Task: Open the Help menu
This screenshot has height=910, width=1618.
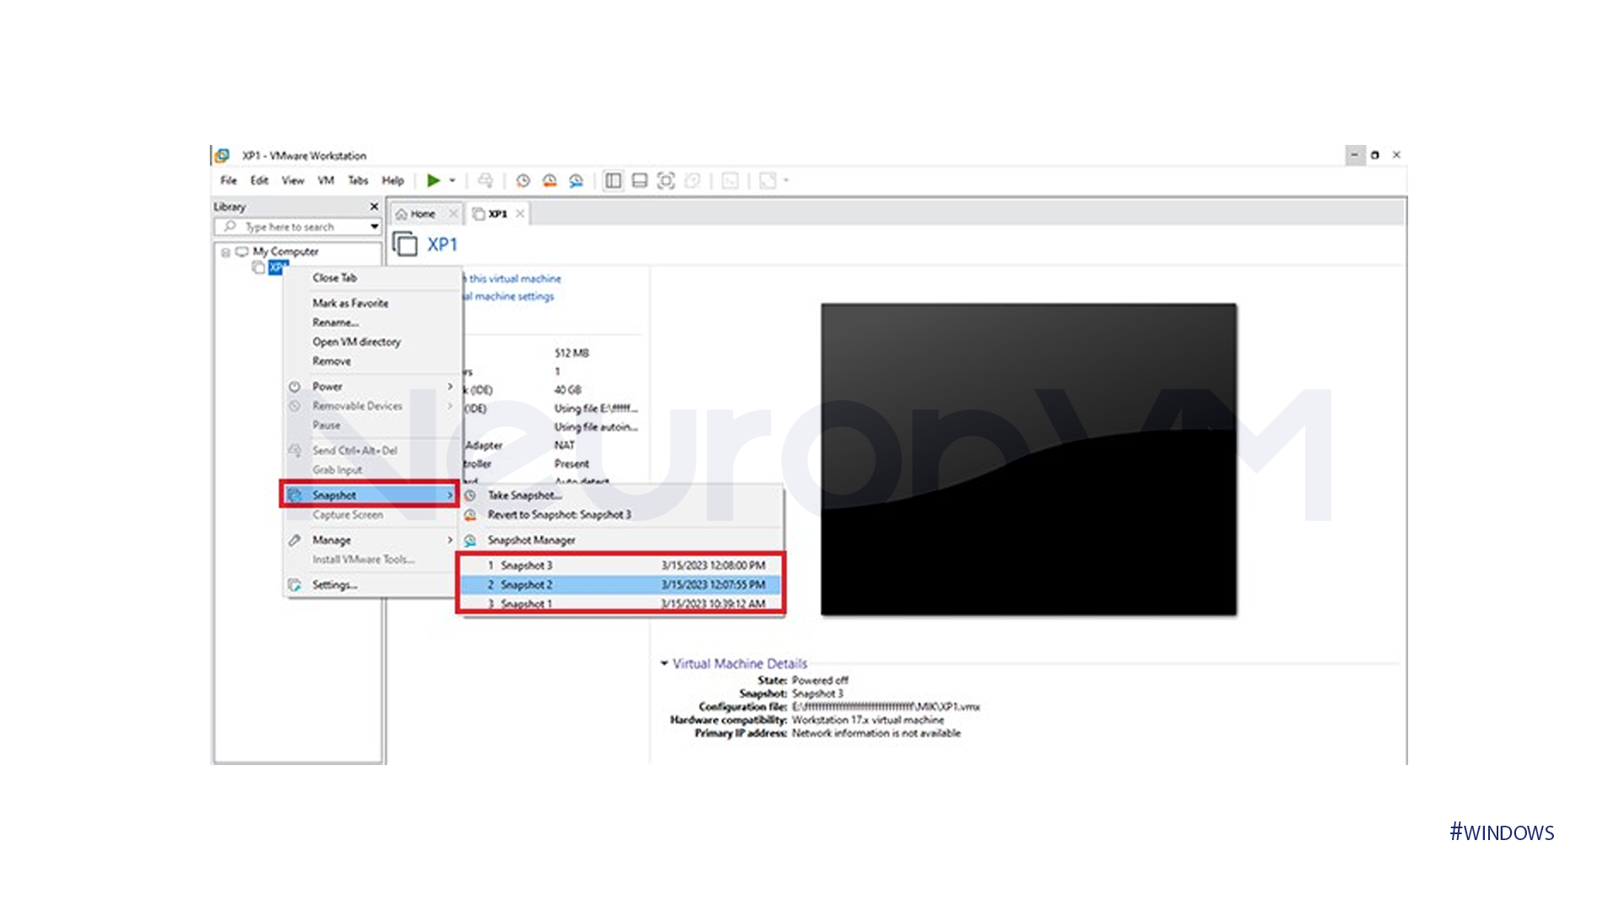Action: click(393, 180)
